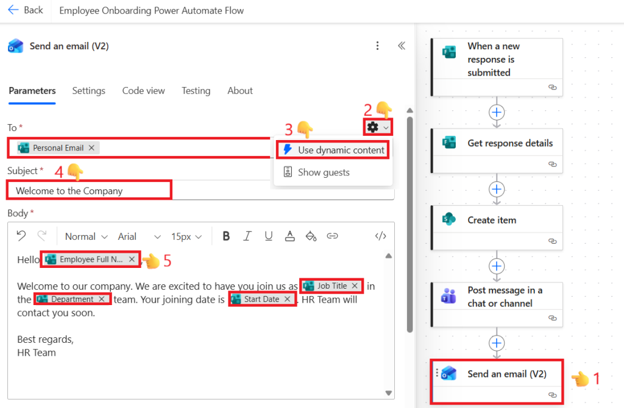
Task: Remove the Personal Email token
Action: point(91,148)
